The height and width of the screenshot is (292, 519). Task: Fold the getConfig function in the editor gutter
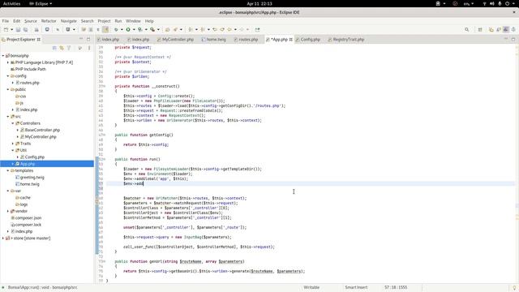pos(104,135)
